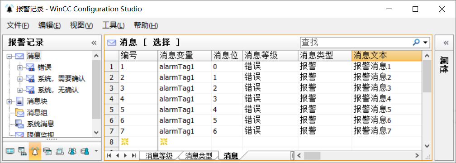456x163 pixels.
Task: Open the 视图(V) menu
Action: pos(81,25)
